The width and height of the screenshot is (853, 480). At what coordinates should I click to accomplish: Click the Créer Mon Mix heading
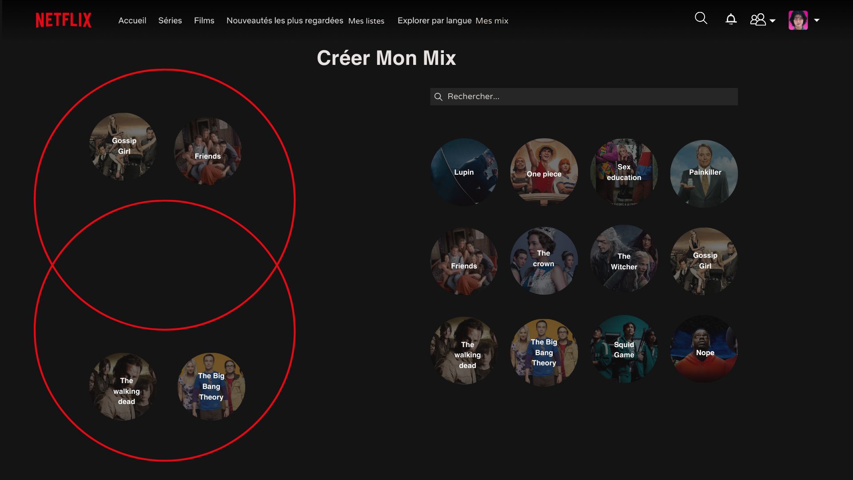(x=386, y=58)
